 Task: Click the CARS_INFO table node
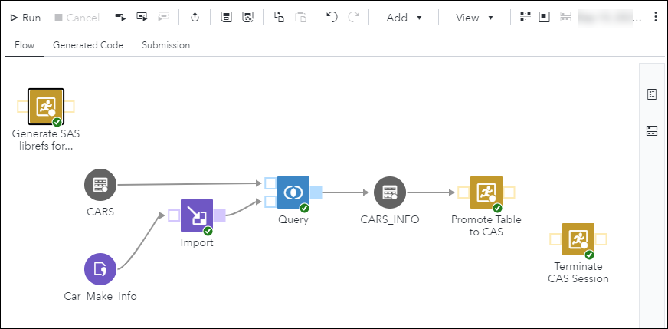point(389,192)
